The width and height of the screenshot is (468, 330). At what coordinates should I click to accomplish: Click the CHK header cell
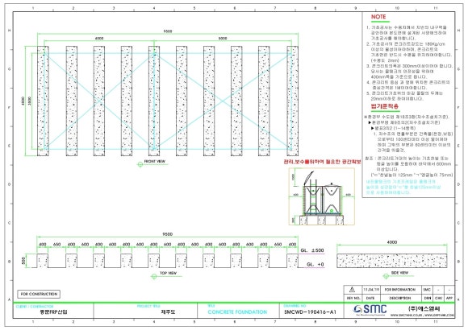coord(438,298)
